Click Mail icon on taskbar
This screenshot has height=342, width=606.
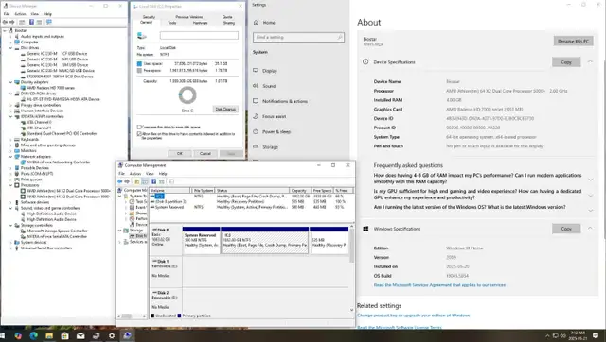click(x=80, y=335)
